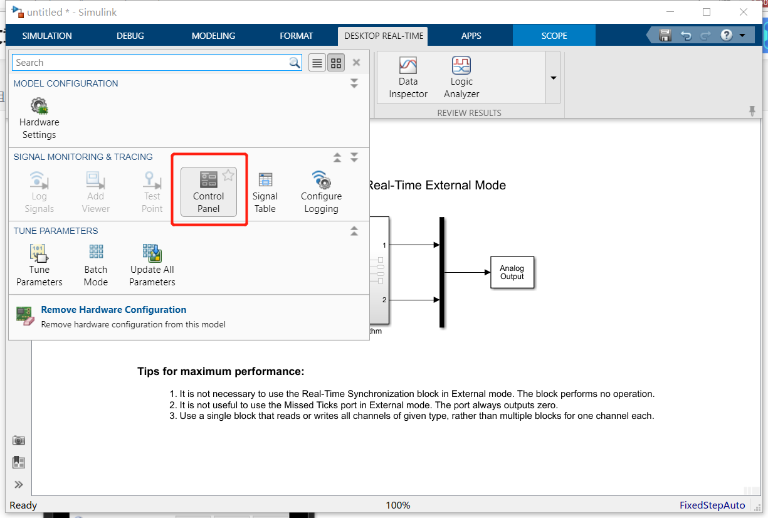The width and height of the screenshot is (768, 518).
Task: Open the Help question mark icon
Action: click(x=727, y=35)
